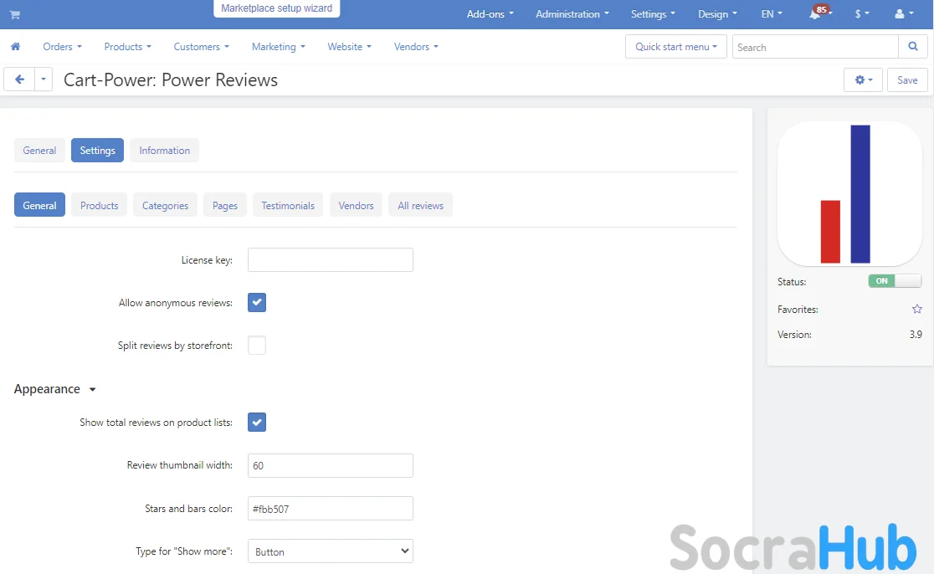Image resolution: width=934 pixels, height=574 pixels.
Task: Open the Categories sub-tab
Action: pyautogui.click(x=165, y=205)
